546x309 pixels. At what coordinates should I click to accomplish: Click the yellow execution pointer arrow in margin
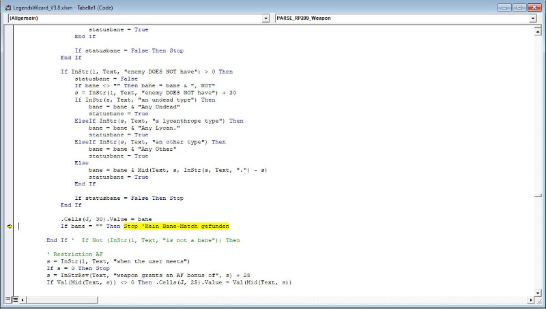[10, 226]
